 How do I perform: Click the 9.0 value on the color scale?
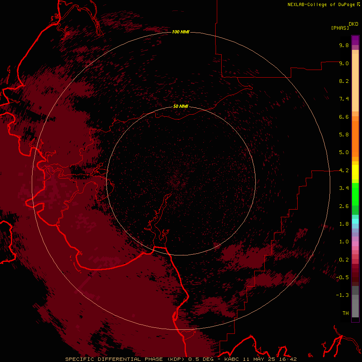344,63
